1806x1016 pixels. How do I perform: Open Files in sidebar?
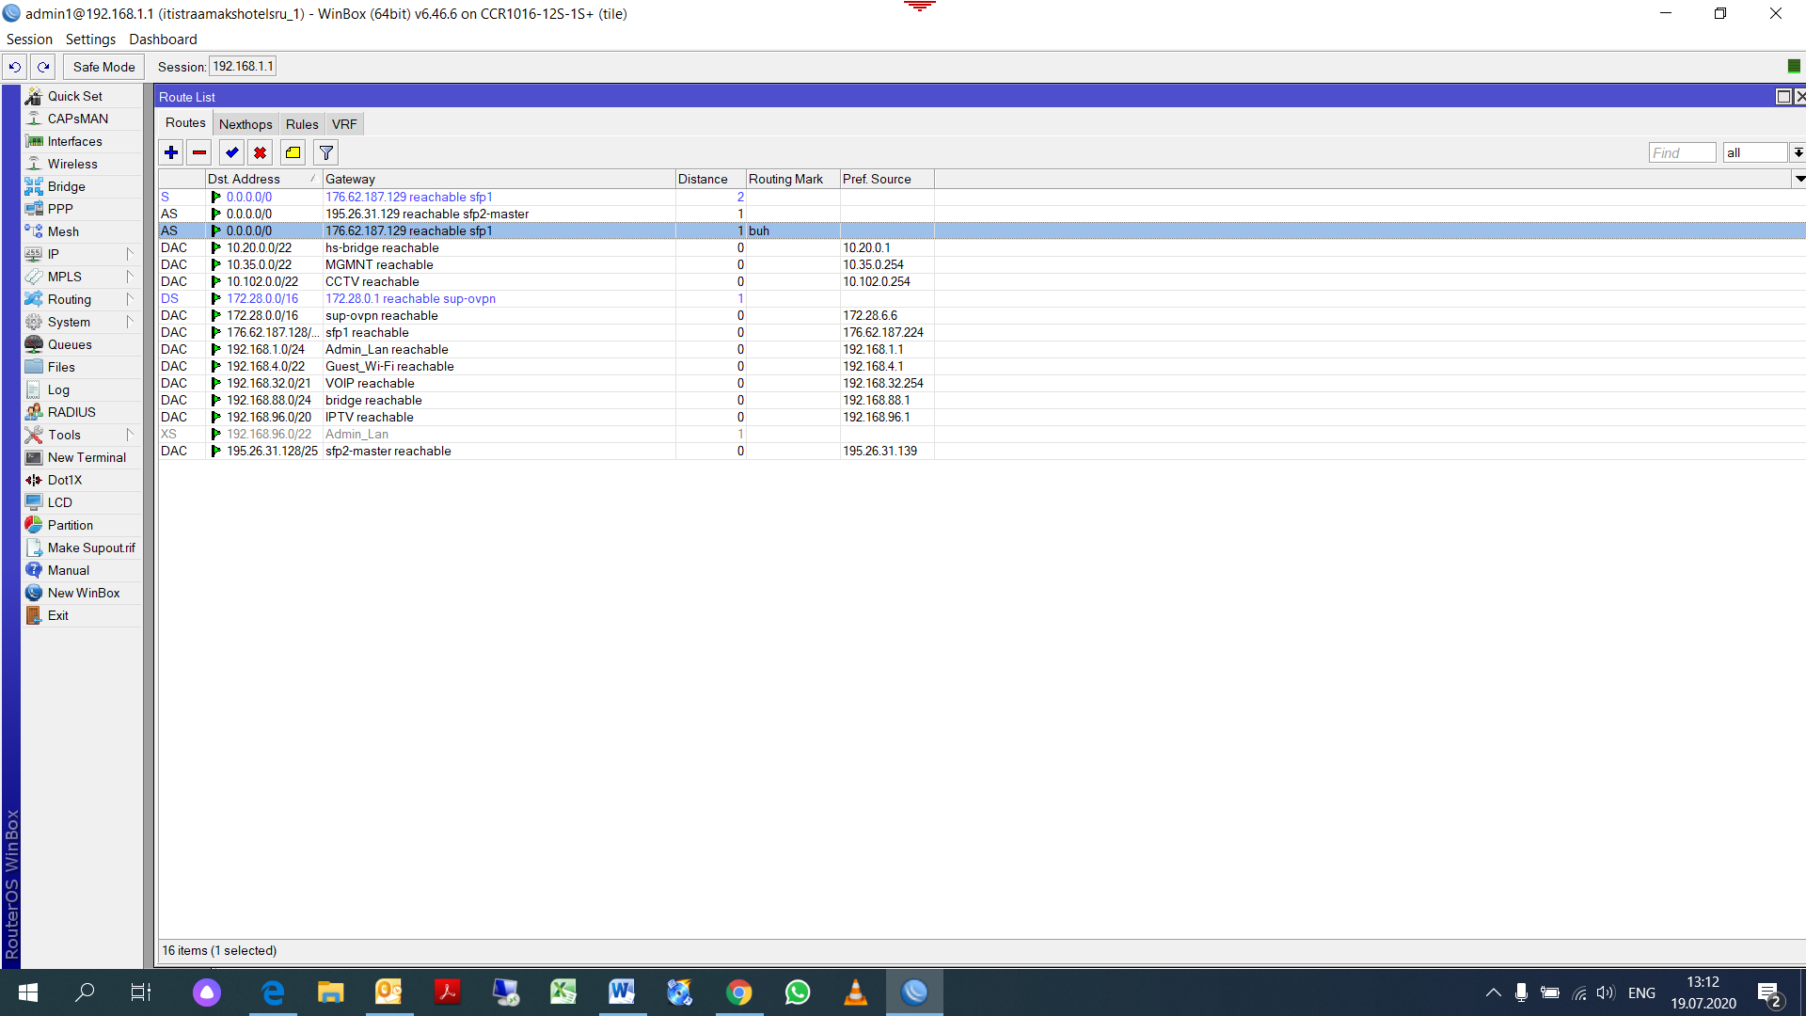[x=82, y=367]
